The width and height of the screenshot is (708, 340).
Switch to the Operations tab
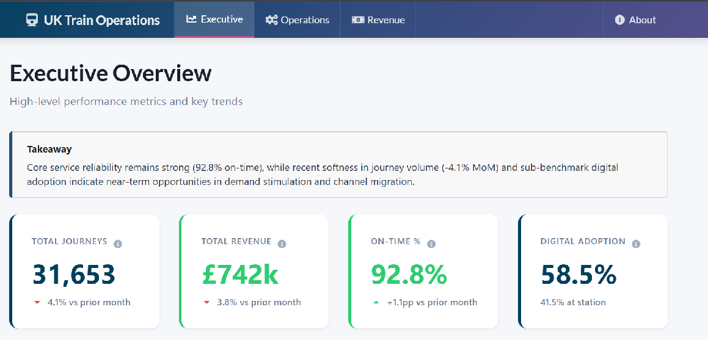297,20
